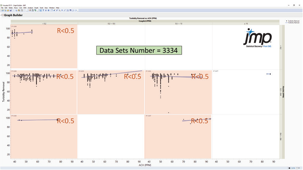303x170 pixels.
Task: Click the ACH (PPM) x-axis label
Action: [146, 167]
